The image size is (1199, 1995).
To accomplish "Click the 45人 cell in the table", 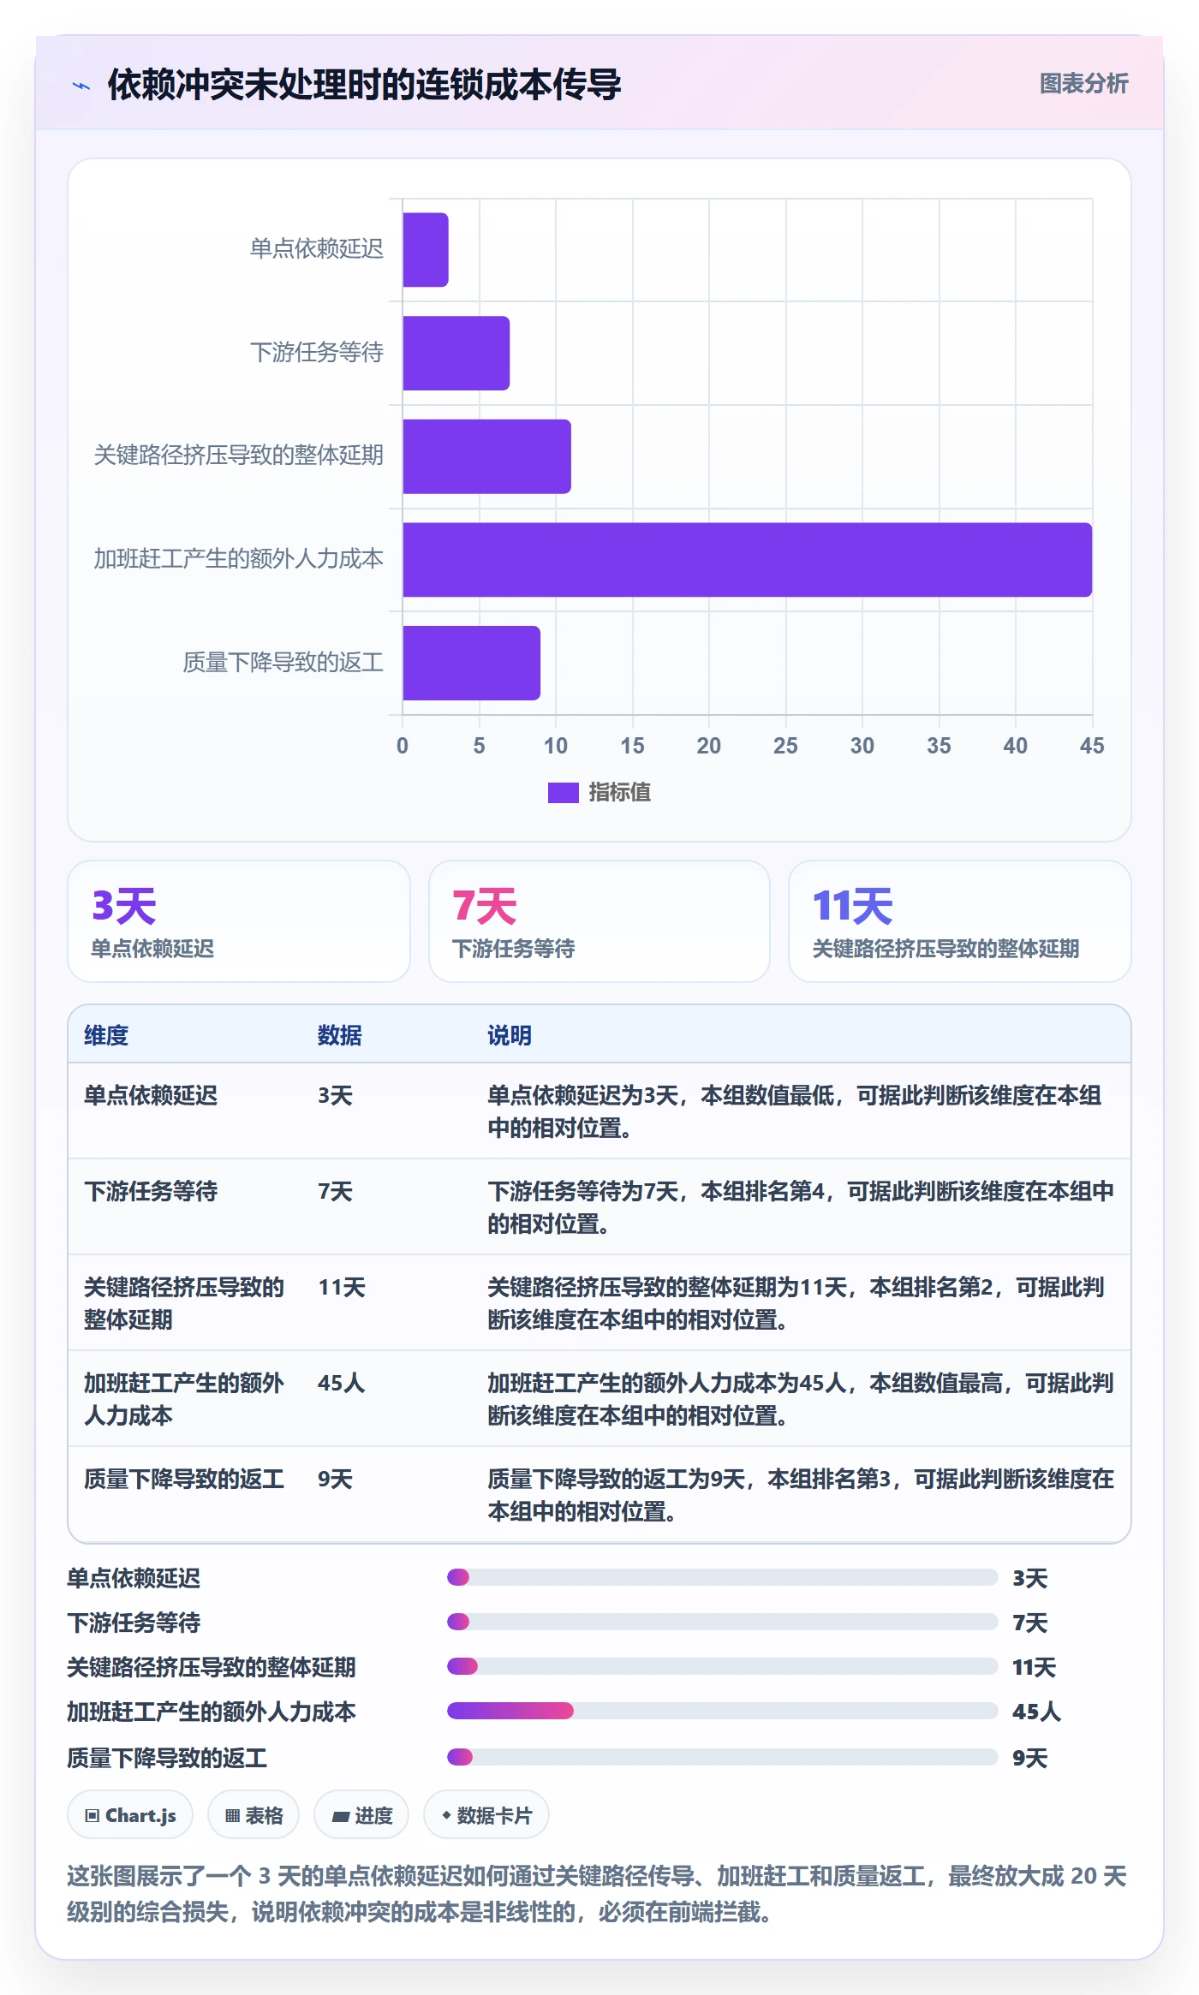I will point(342,1383).
